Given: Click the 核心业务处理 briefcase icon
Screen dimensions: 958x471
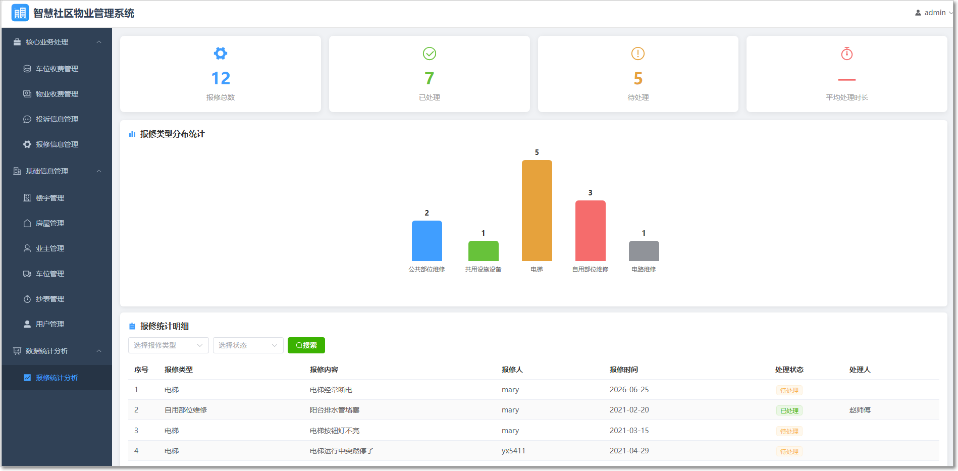Looking at the screenshot, I should point(17,42).
